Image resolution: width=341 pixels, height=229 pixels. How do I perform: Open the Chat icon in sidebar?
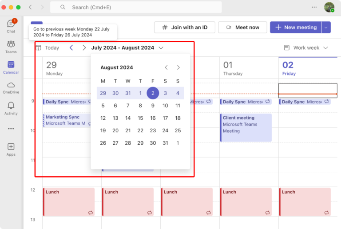(11, 24)
